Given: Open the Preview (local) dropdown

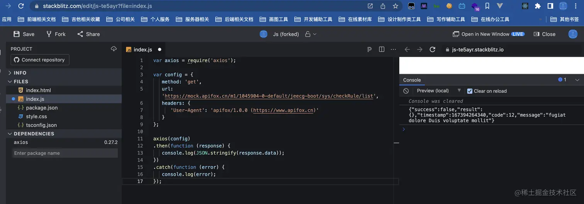Looking at the screenshot, I should click(x=439, y=91).
